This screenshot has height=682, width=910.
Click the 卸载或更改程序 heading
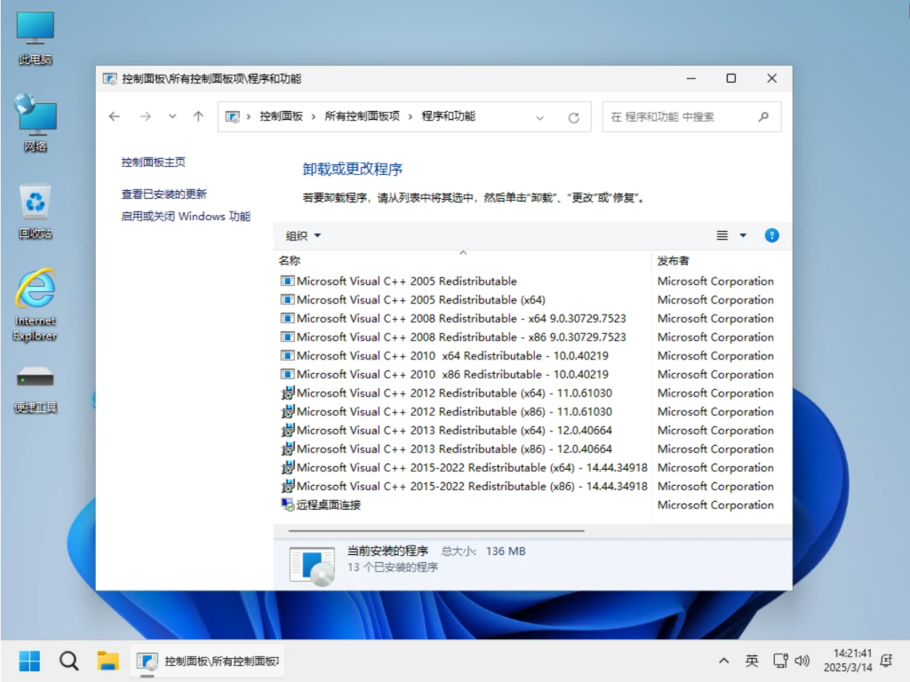pos(352,170)
